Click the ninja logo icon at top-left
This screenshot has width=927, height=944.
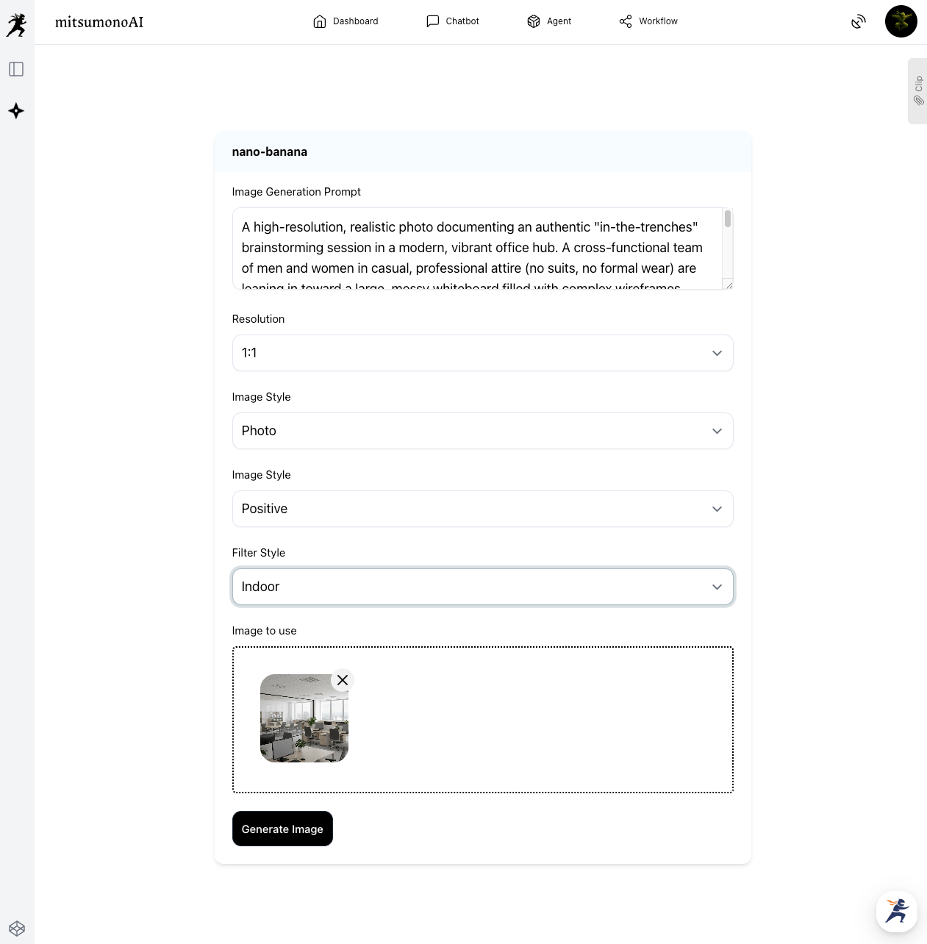(16, 24)
